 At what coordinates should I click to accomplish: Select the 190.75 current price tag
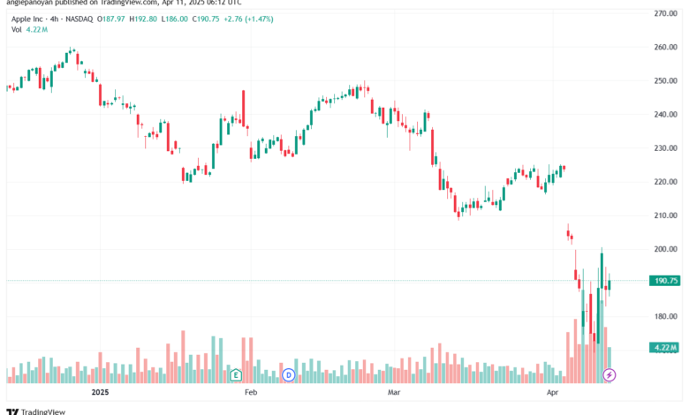point(665,281)
